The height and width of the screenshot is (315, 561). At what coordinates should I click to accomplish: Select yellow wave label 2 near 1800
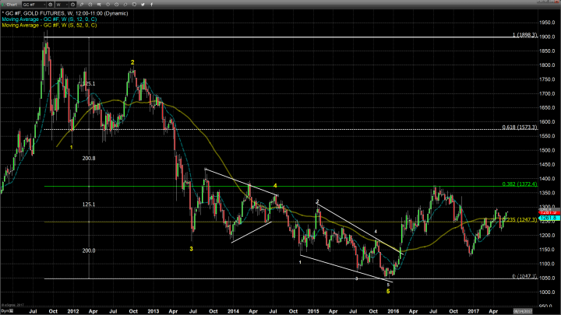[x=132, y=62]
